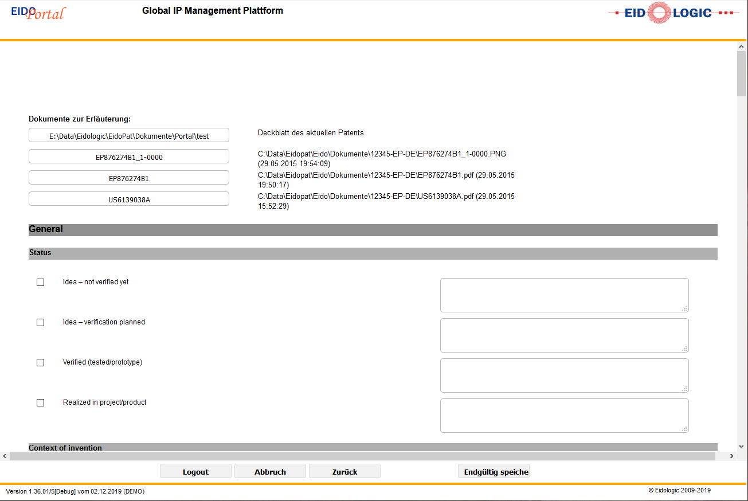Enable 'Realized in project/product' checkbox

pos(40,402)
